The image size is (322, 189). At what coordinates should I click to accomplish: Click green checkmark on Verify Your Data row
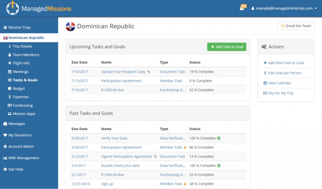(219, 138)
